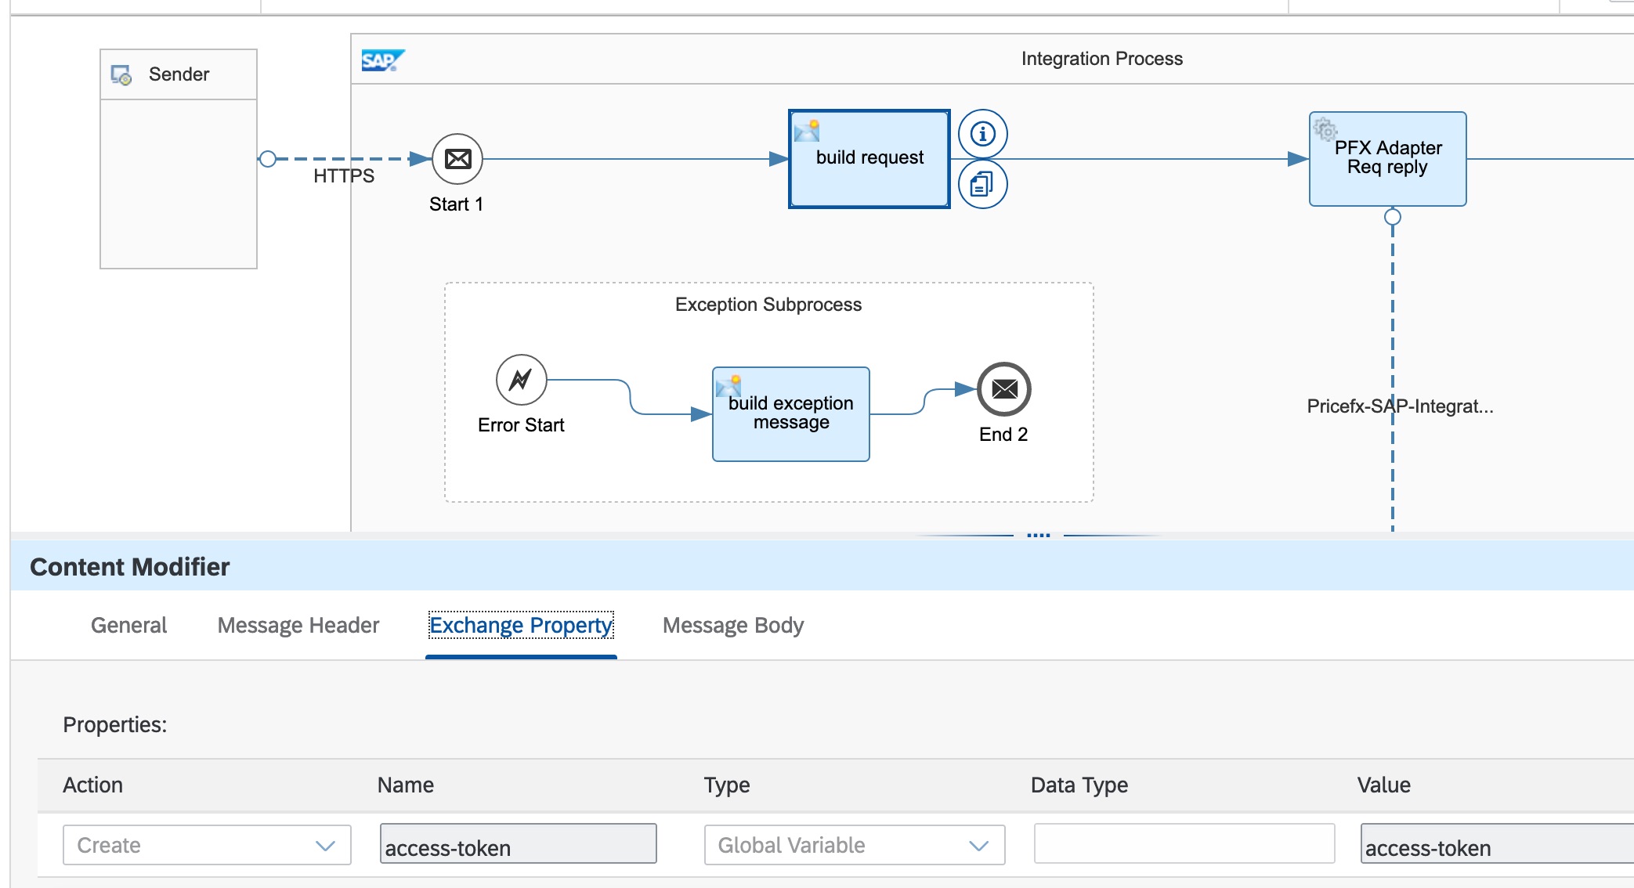Viewport: 1634px width, 888px height.
Task: Click the information icon beside build request
Action: [x=982, y=134]
